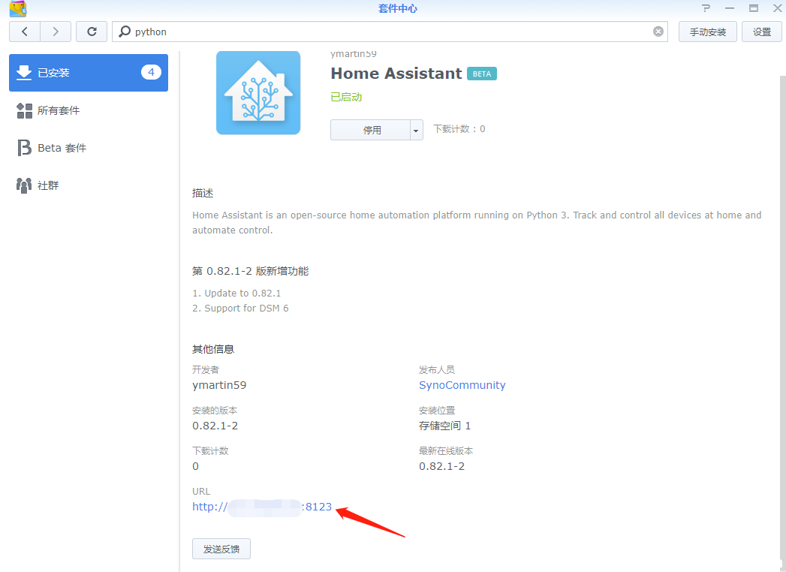786x572 pixels.
Task: Click the installed count badge 4
Action: pyautogui.click(x=151, y=72)
